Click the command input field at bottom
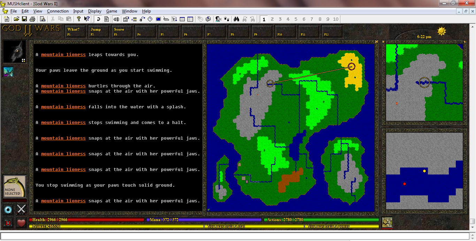476x241 pixels. tap(235, 236)
